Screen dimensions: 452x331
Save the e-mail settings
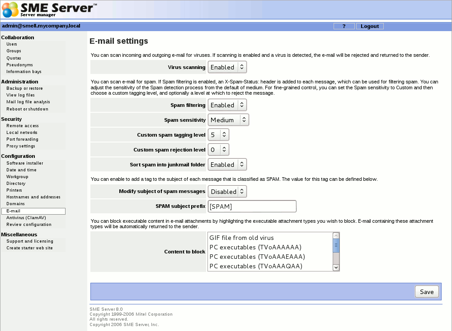[x=427, y=292]
